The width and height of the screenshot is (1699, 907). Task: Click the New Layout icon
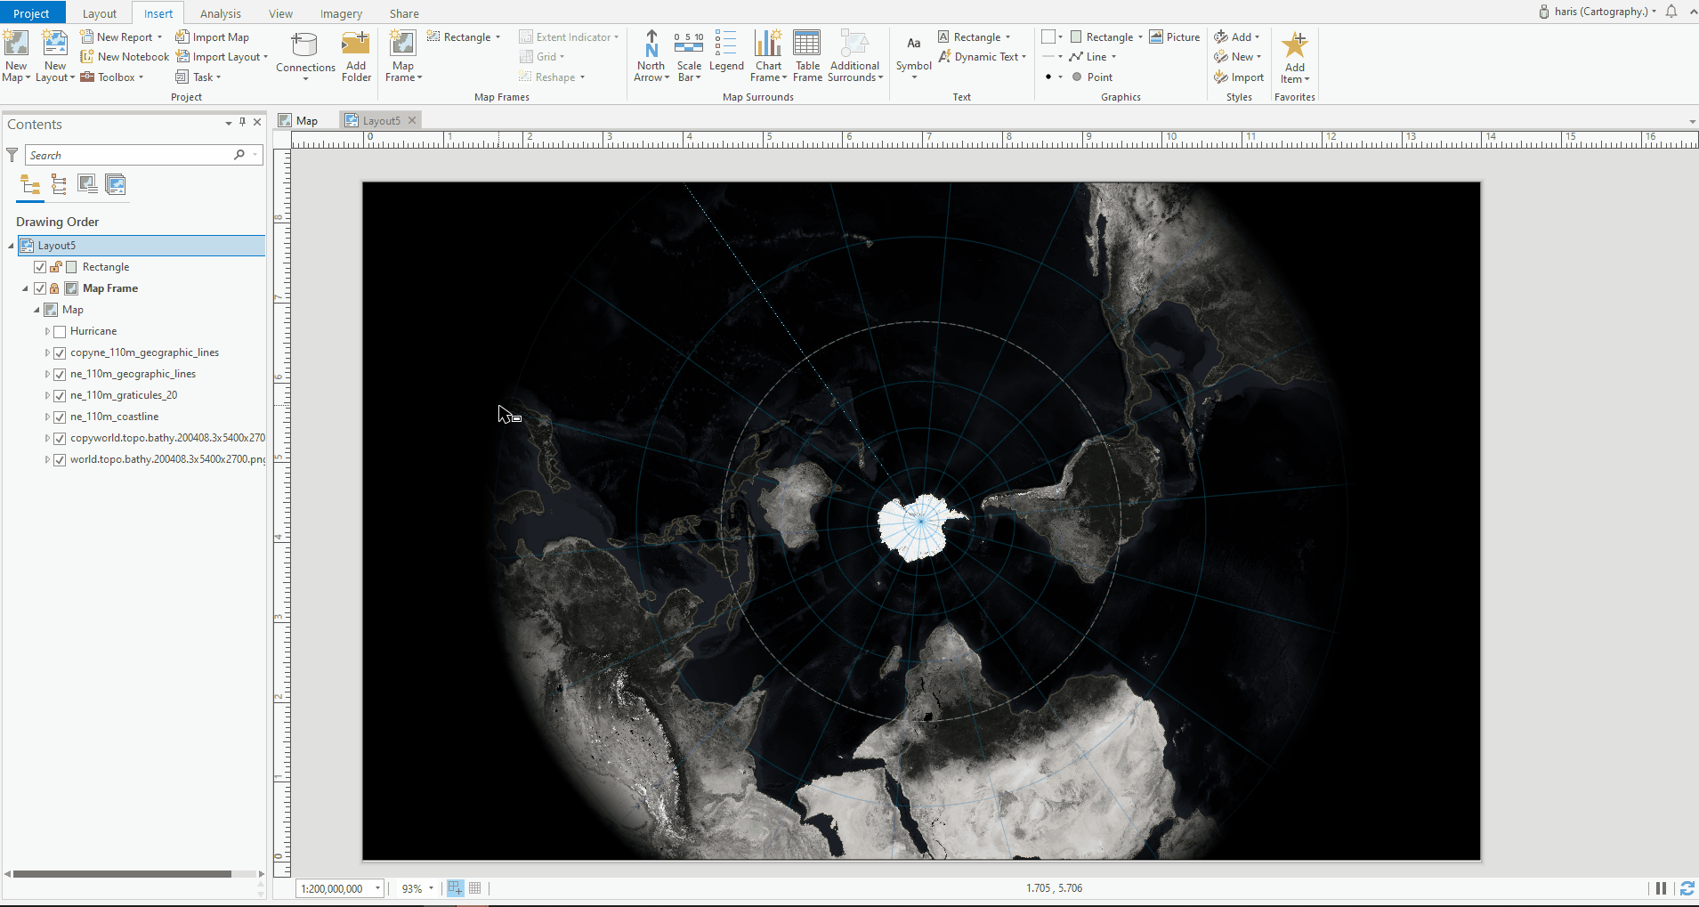coord(55,45)
